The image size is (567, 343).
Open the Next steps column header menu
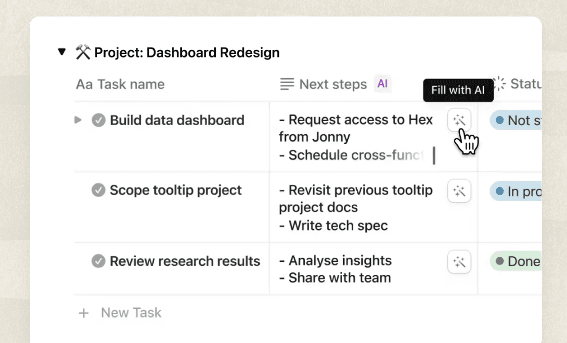click(x=333, y=84)
